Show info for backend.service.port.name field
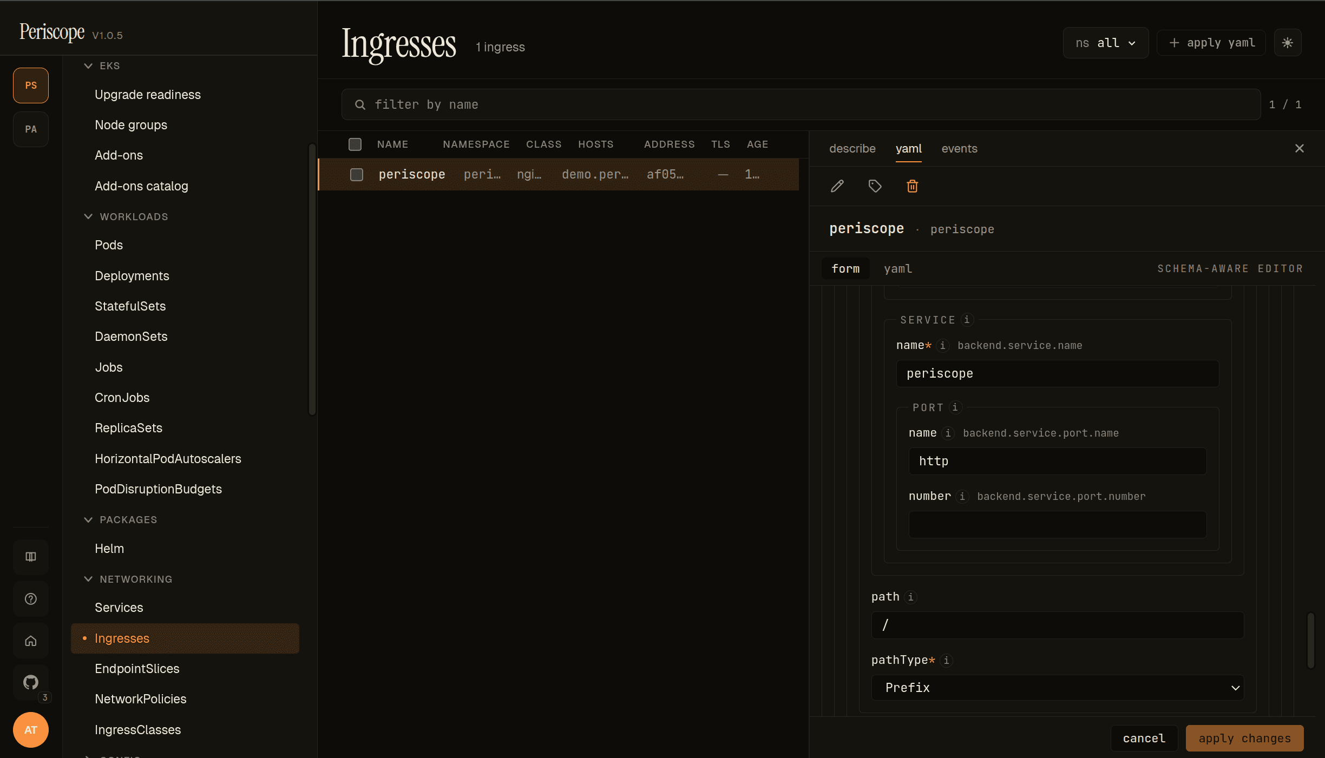Image resolution: width=1325 pixels, height=758 pixels. pos(948,433)
